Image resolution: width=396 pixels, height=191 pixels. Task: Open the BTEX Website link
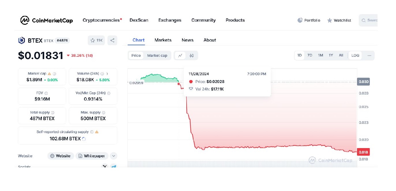[61, 156]
